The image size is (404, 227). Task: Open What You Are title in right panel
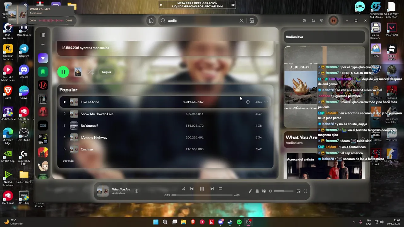coord(301,137)
